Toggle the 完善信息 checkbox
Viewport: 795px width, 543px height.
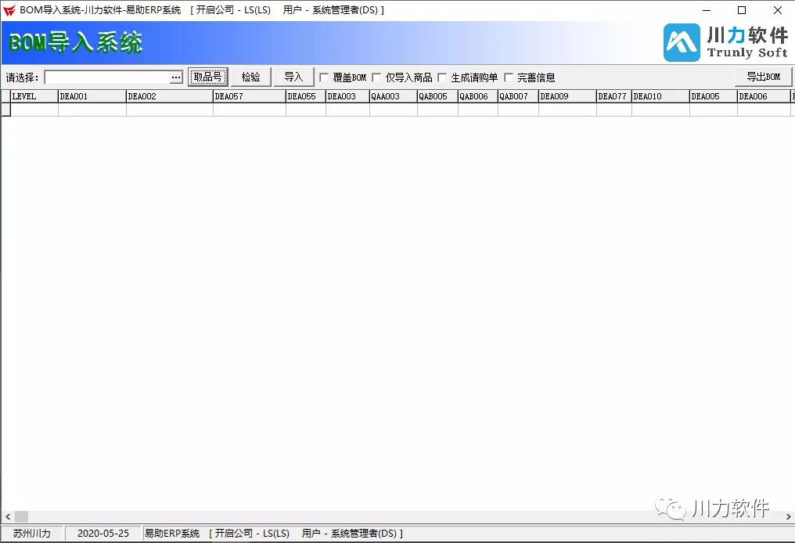tap(509, 77)
